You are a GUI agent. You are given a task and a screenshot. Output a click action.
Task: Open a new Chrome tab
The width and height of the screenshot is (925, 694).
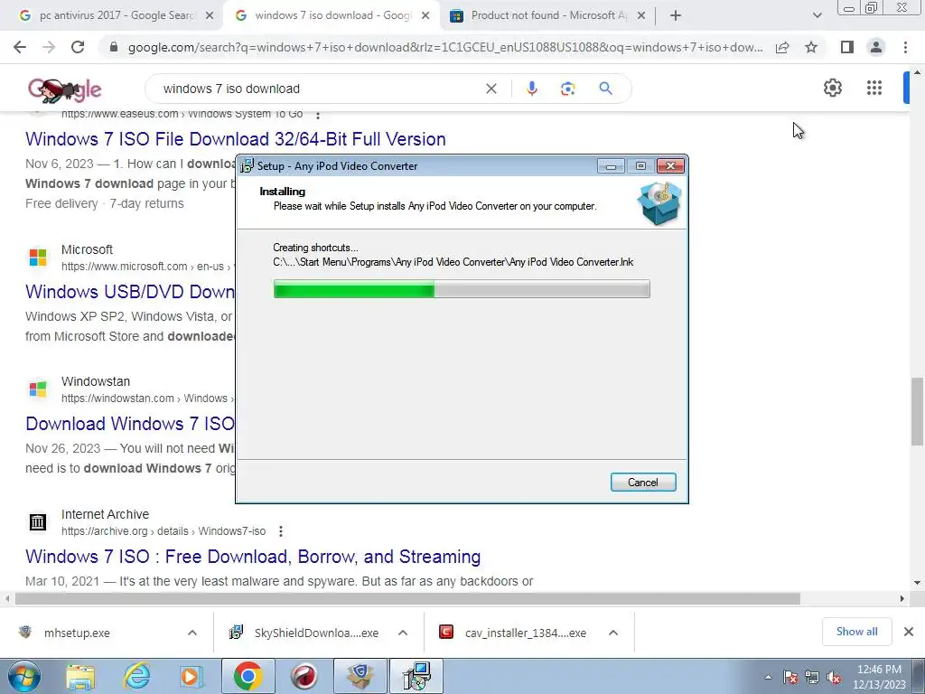click(x=676, y=16)
